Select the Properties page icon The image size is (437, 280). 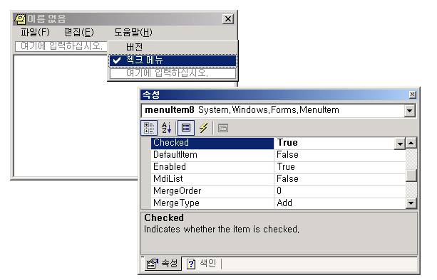coord(186,128)
